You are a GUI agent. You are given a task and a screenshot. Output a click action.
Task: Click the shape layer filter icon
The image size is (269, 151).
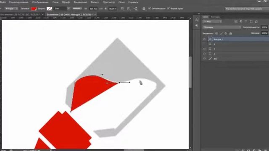click(x=251, y=21)
